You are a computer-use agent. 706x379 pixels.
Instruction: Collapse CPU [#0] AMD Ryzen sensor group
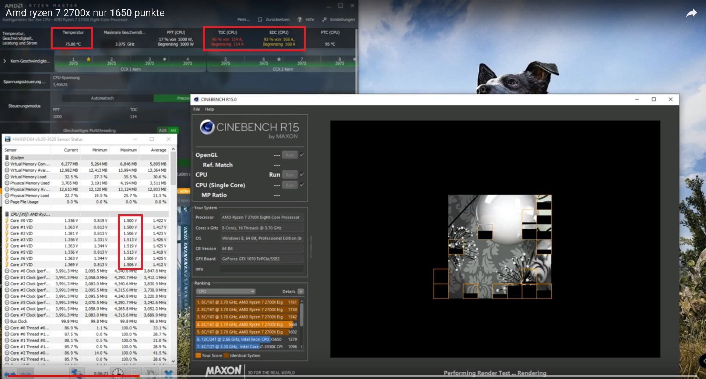tap(7, 214)
